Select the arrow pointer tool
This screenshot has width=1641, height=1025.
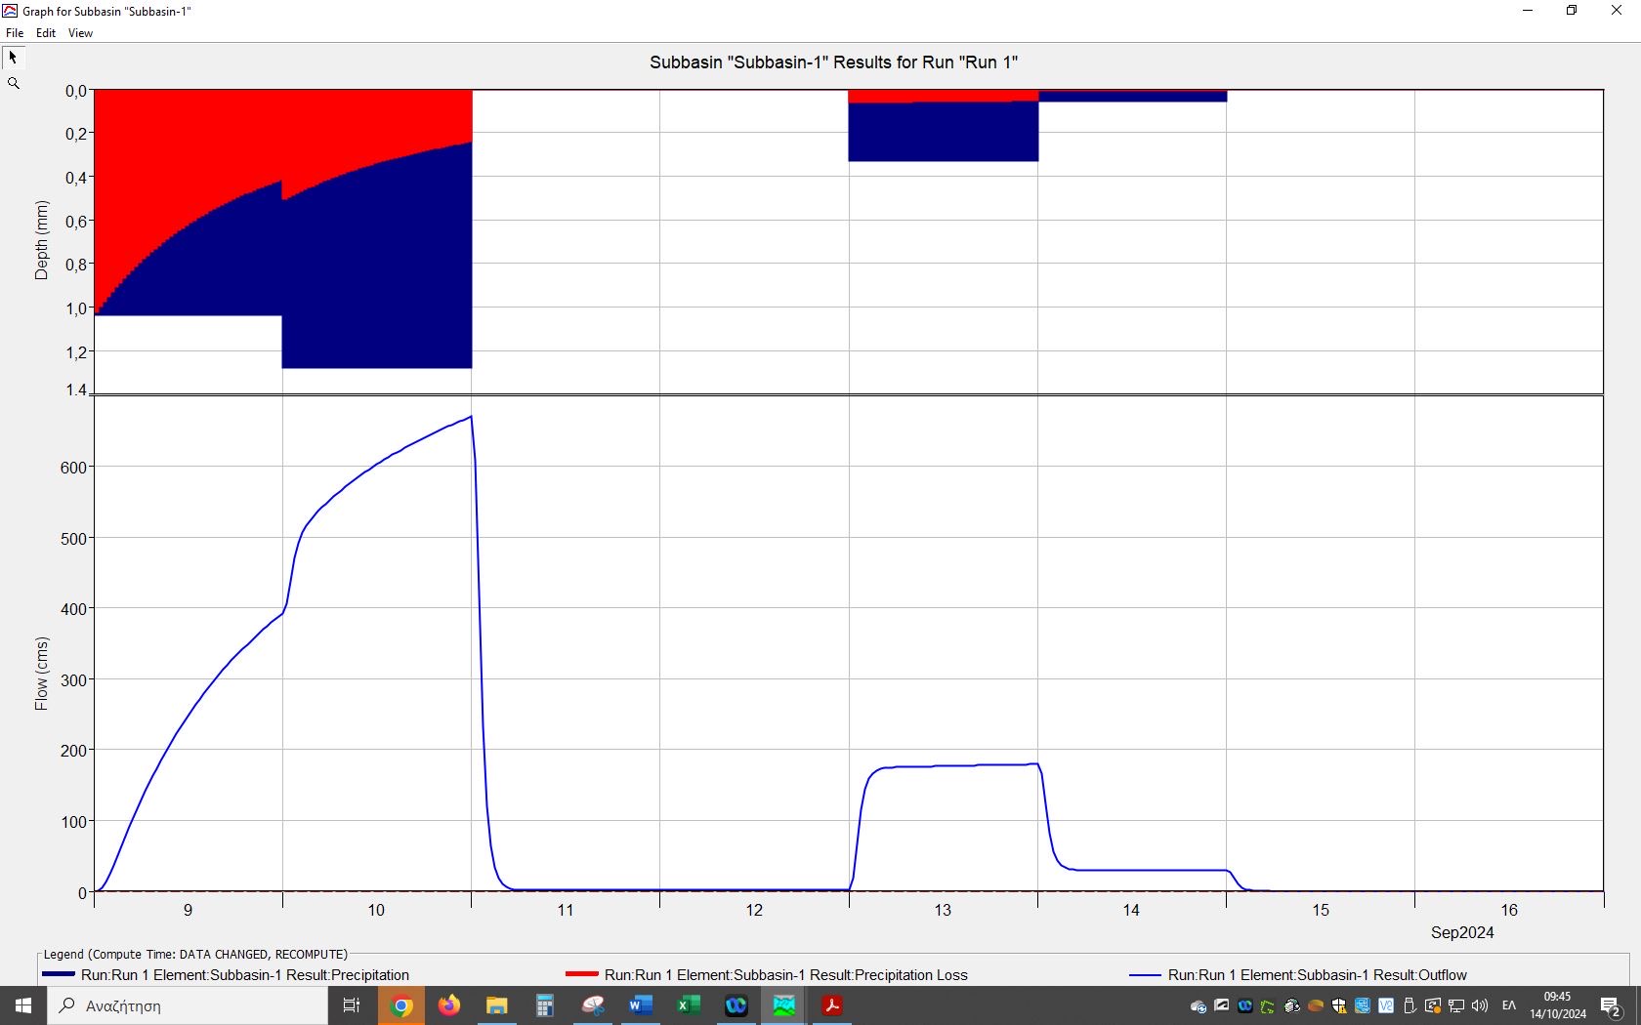click(14, 58)
